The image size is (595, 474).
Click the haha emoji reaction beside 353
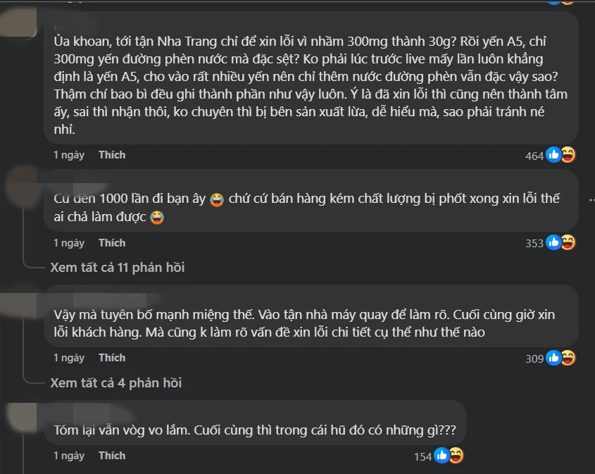[568, 242]
